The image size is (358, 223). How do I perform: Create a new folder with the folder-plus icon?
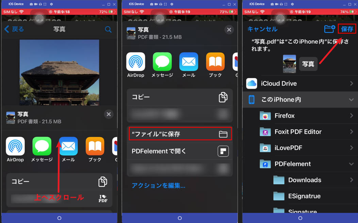tap(329, 29)
